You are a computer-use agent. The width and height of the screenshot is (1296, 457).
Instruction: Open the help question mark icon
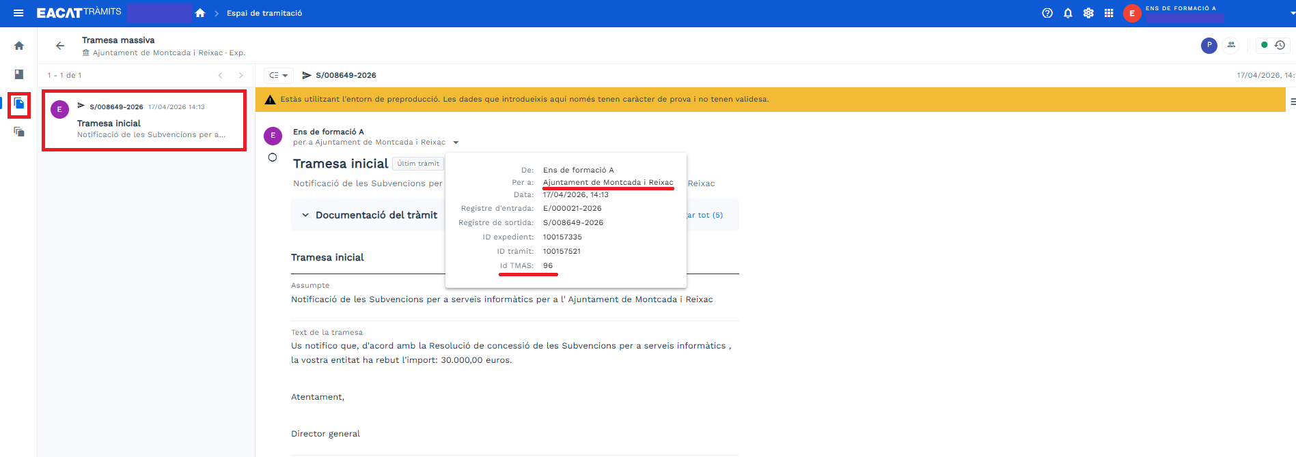(x=1047, y=13)
